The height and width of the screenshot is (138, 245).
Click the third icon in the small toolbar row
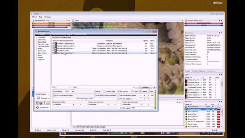(44, 103)
